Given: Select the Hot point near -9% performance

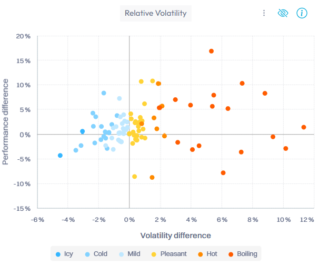Looking at the screenshot, I should 152,178.
